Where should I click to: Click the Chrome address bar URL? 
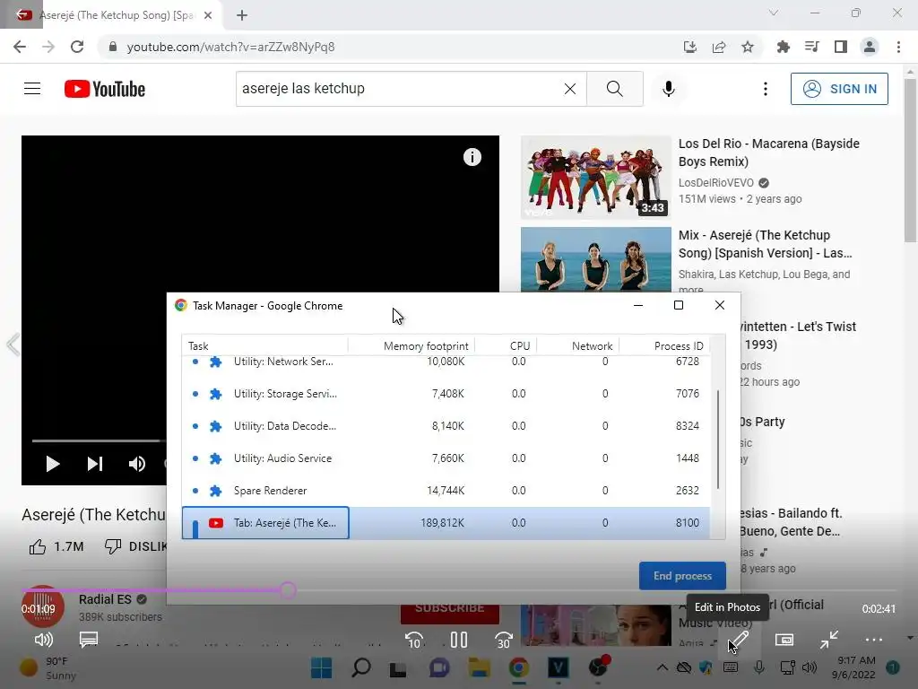(x=230, y=47)
